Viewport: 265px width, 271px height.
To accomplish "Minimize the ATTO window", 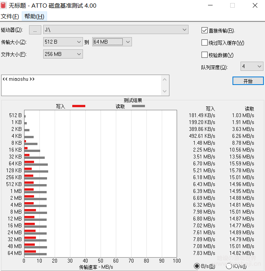I will (210, 5).
